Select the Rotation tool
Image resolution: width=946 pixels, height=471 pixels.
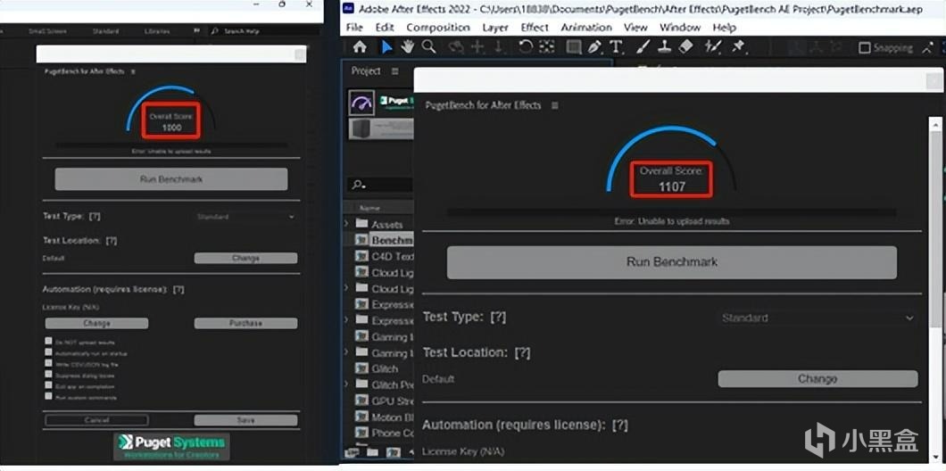pos(526,47)
